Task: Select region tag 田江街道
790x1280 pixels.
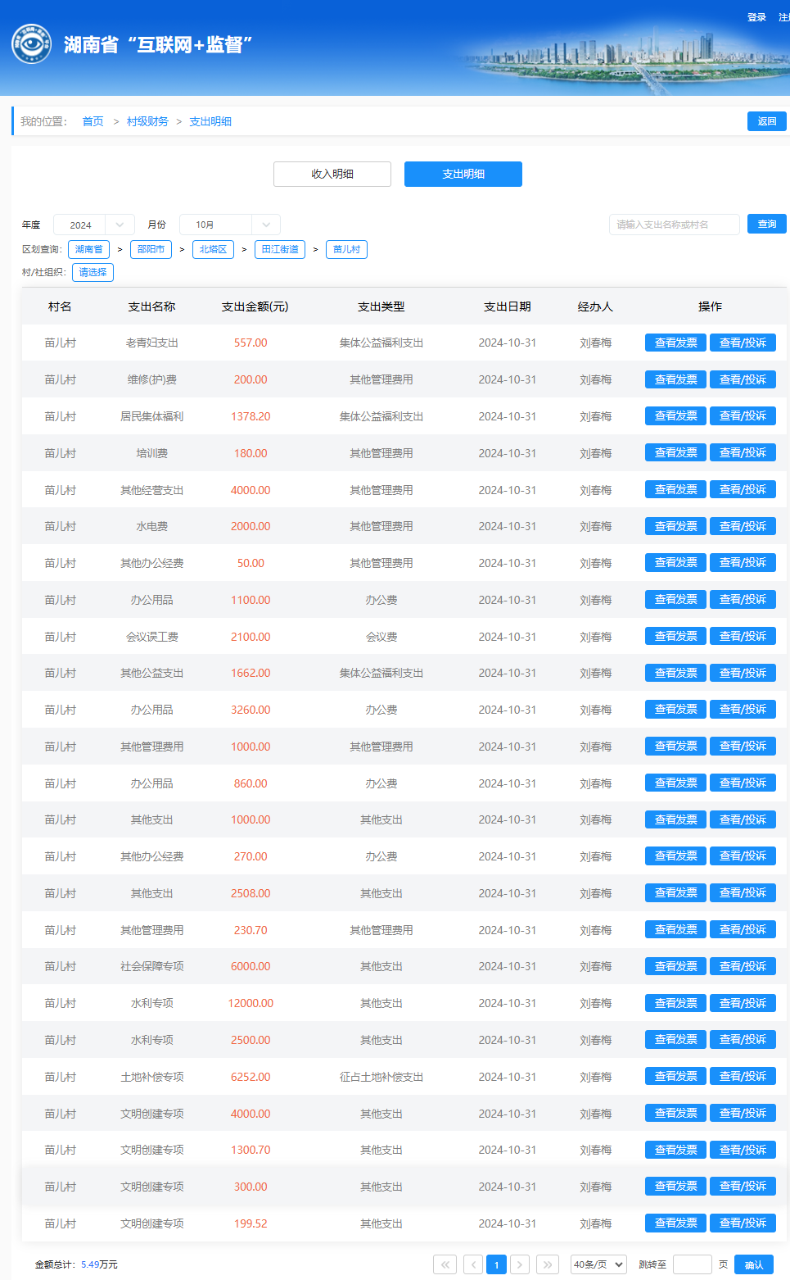Action: [280, 249]
